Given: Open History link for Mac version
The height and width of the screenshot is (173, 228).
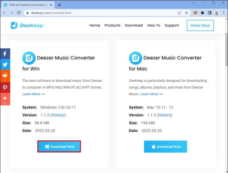Looking at the screenshot, I should click(165, 115).
